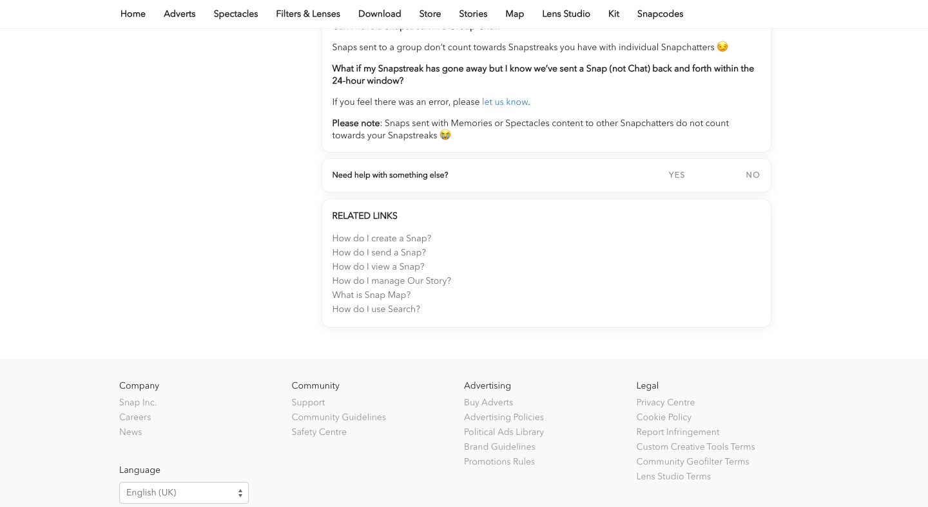Open Political Ads Library link
Viewport: 928px width, 507px height.
(503, 432)
